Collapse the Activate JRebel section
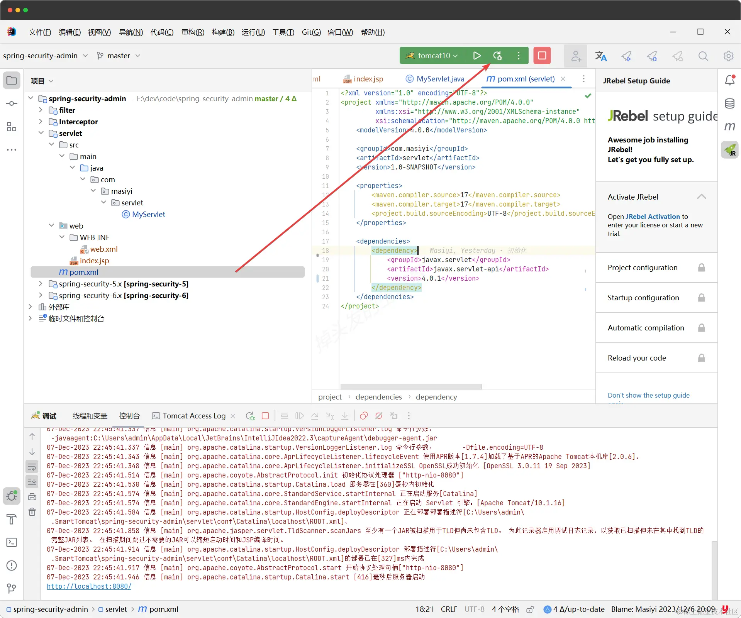The height and width of the screenshot is (618, 741). [701, 196]
